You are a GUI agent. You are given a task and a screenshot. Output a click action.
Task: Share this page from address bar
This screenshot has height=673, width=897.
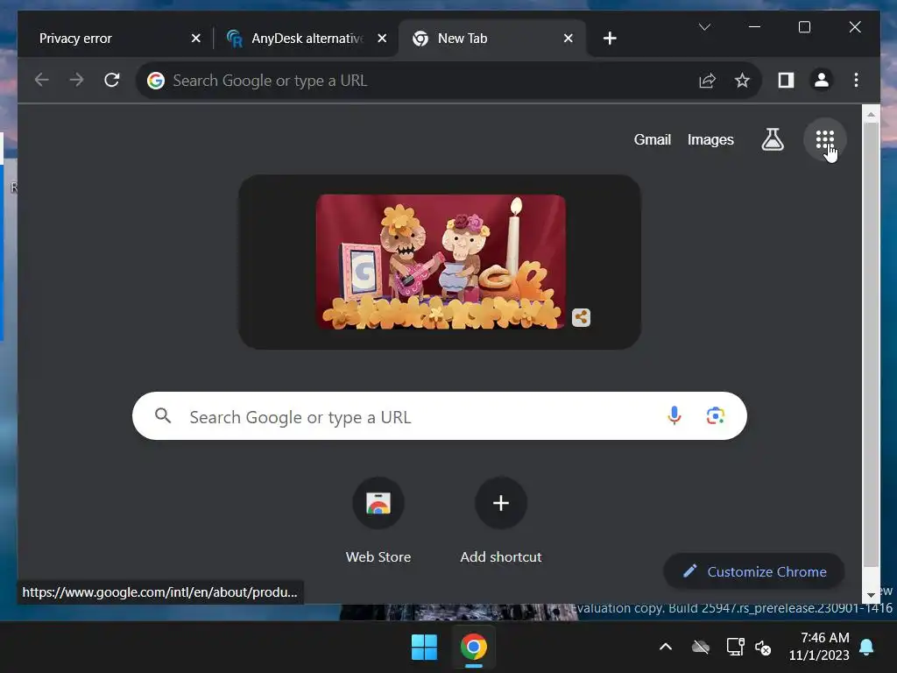point(707,80)
